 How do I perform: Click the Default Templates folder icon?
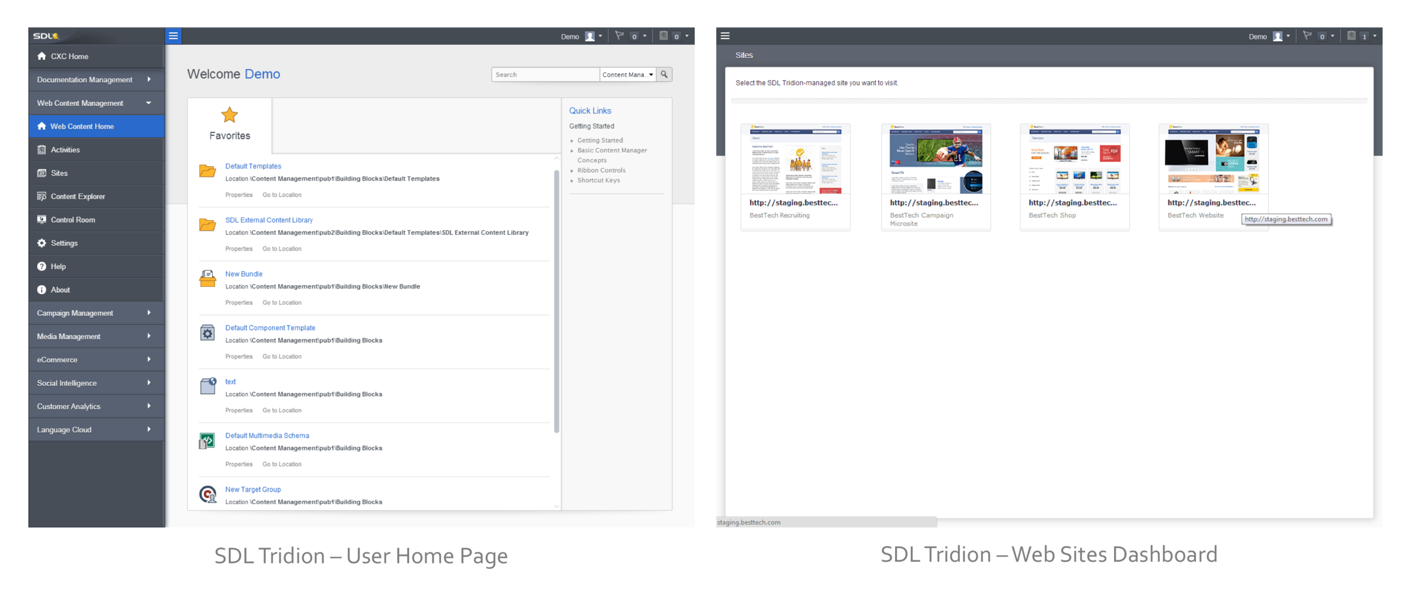[208, 170]
